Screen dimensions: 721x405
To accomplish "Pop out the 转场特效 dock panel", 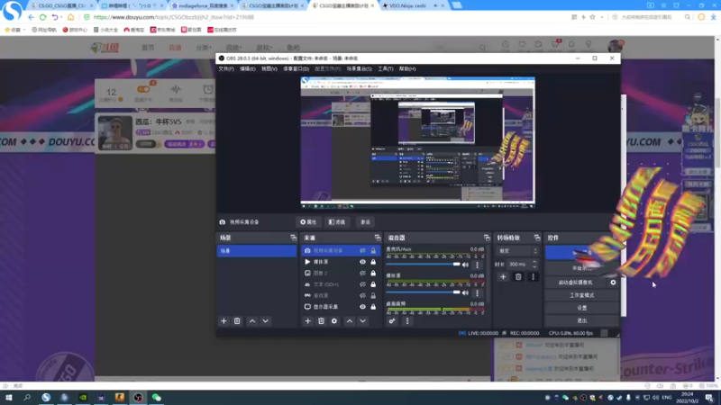I will 536,238.
